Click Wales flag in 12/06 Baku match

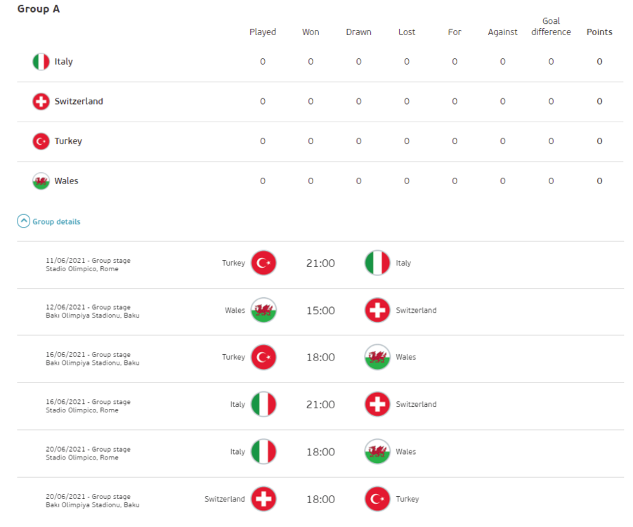[x=263, y=311]
